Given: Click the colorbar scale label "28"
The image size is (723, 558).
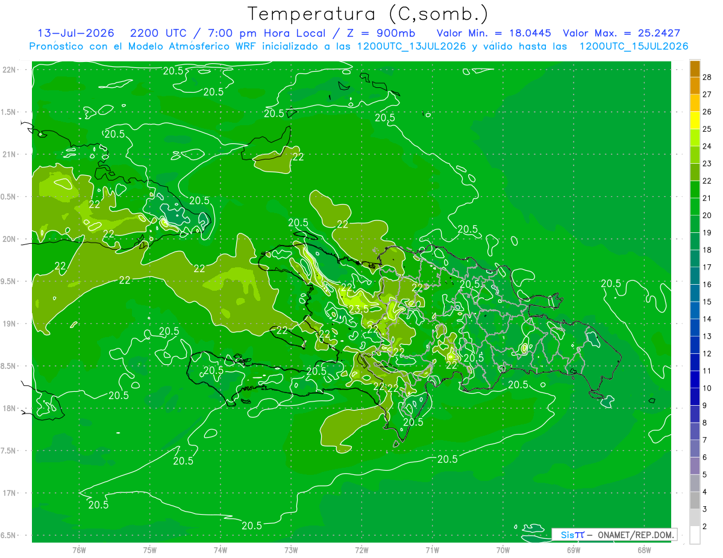Looking at the screenshot, I should (x=707, y=77).
